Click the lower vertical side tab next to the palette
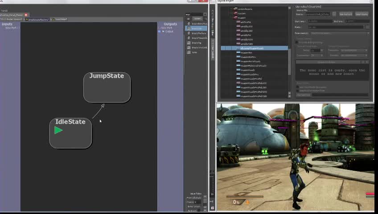Screen dimensions: 378x214 point(213,49)
